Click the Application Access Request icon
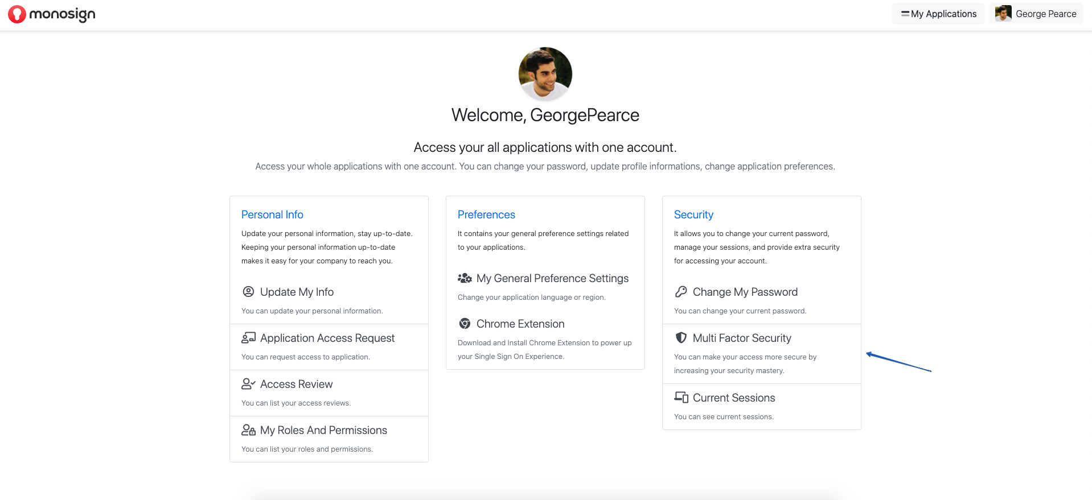Screen dimensions: 1092x500 248,338
